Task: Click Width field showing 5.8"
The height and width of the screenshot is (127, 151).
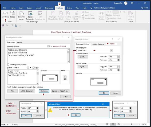Action: (32, 108)
